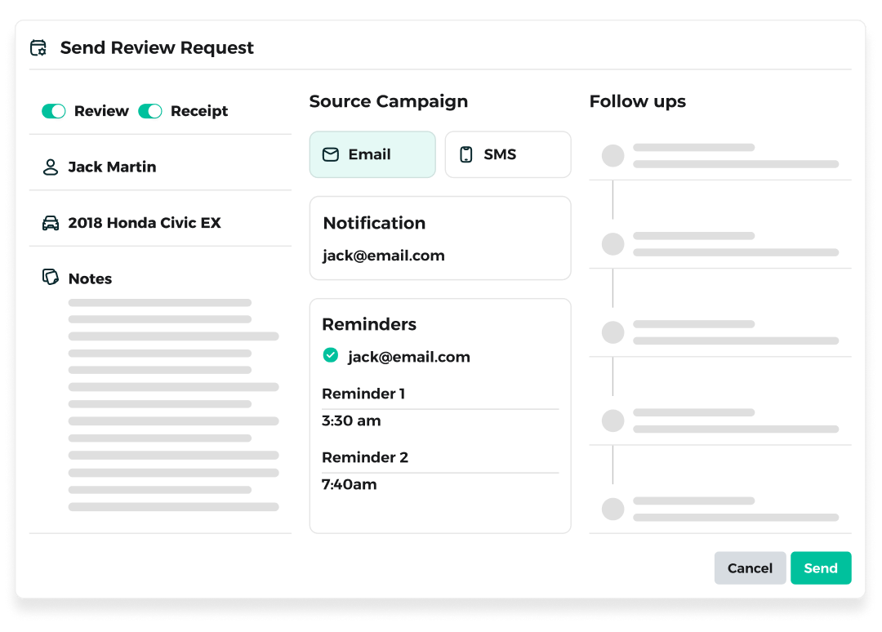This screenshot has width=882, height=632.
Task: Click the green Send button
Action: (x=821, y=567)
